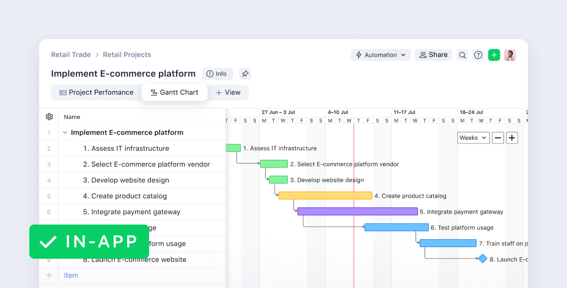This screenshot has width=567, height=288.
Task: Select the Gantt Chart tab
Action: pos(174,93)
